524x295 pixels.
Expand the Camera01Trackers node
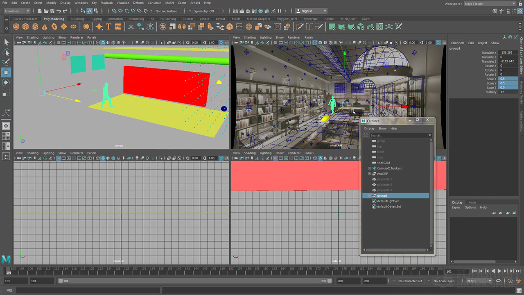coord(369,168)
